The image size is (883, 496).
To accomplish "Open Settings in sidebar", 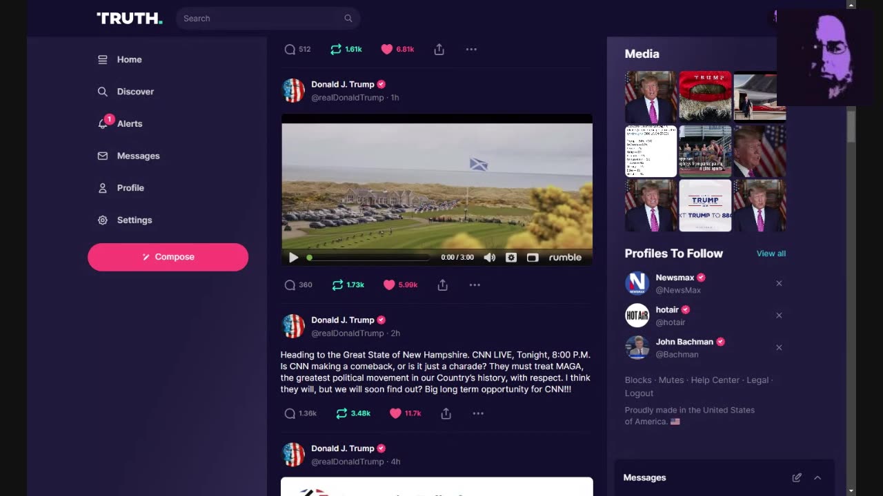I will 125,220.
